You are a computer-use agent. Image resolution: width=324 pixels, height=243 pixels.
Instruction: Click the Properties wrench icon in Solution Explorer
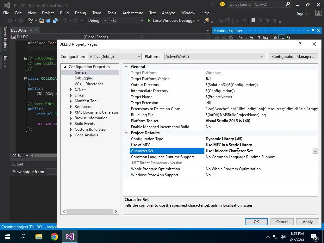[x=275, y=38]
